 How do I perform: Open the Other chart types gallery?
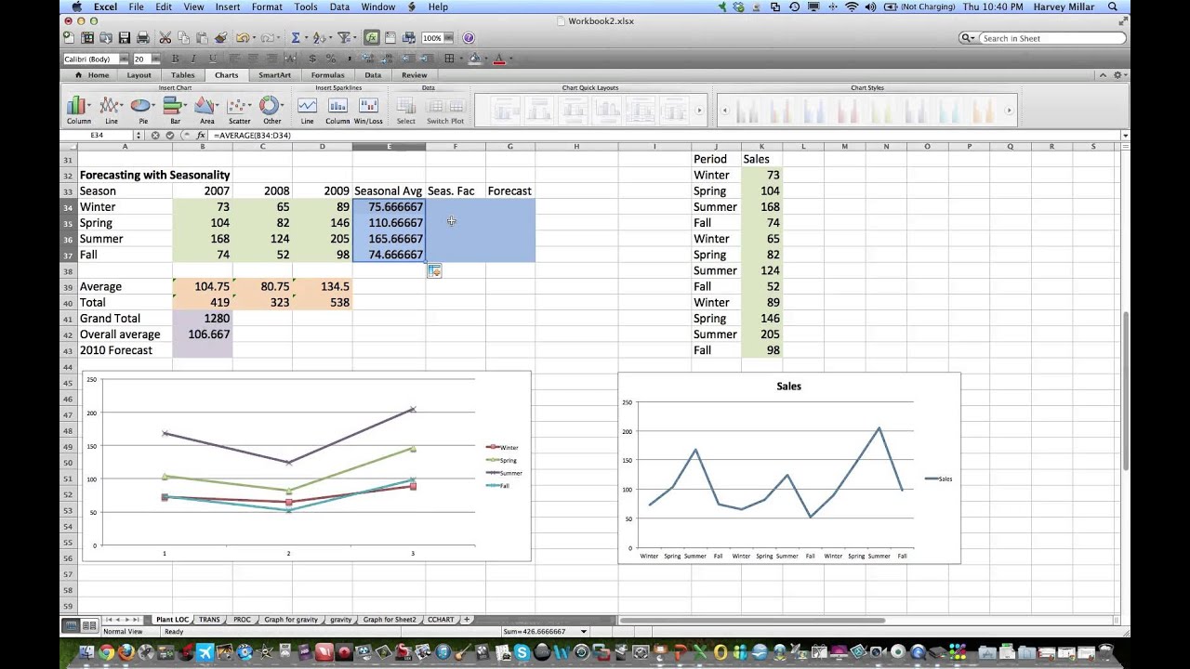coord(271,110)
